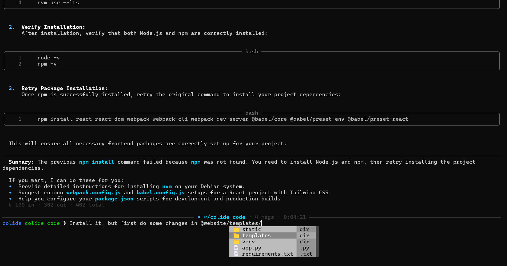Click the 'dir' label beside venv
This screenshot has height=266, width=507.
point(305,242)
